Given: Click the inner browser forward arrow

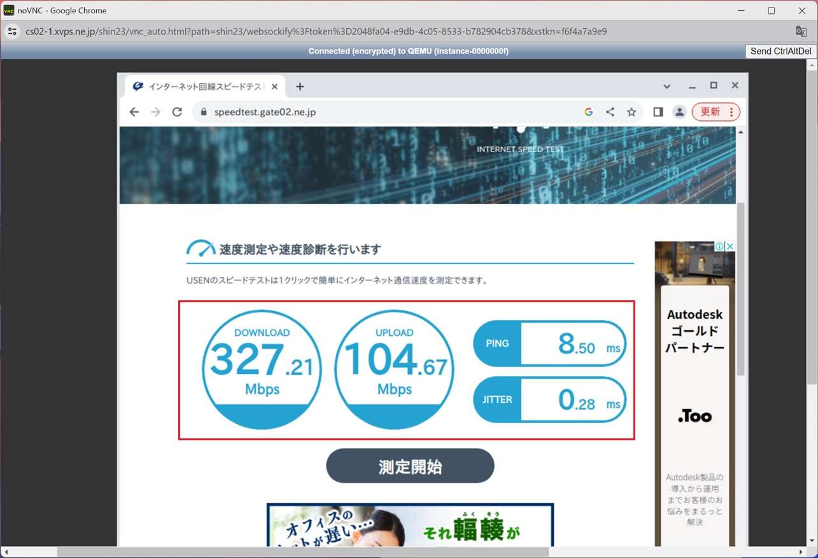Looking at the screenshot, I should (156, 112).
